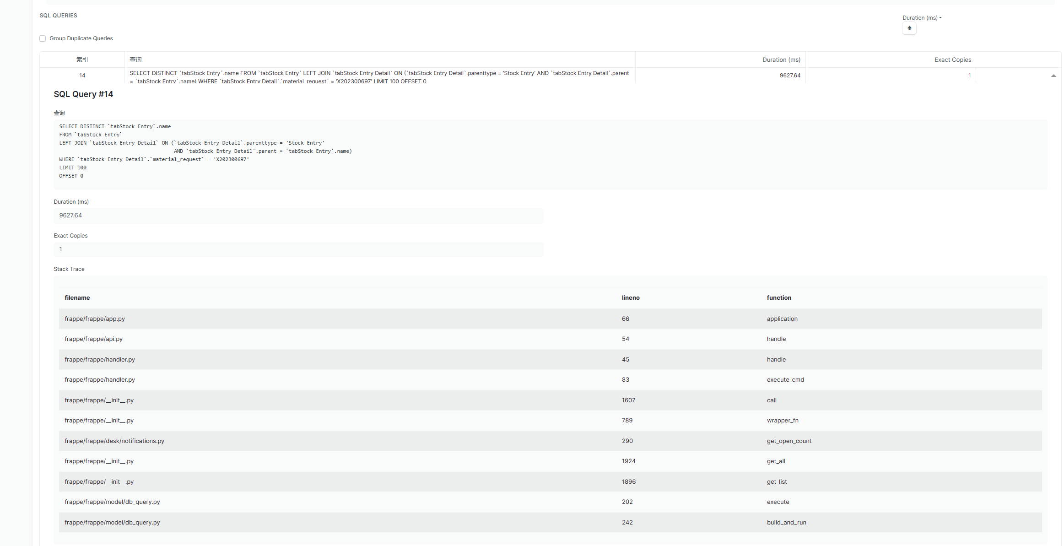Click the Exact Copies field showing 1
The image size is (1064, 546).
point(298,249)
